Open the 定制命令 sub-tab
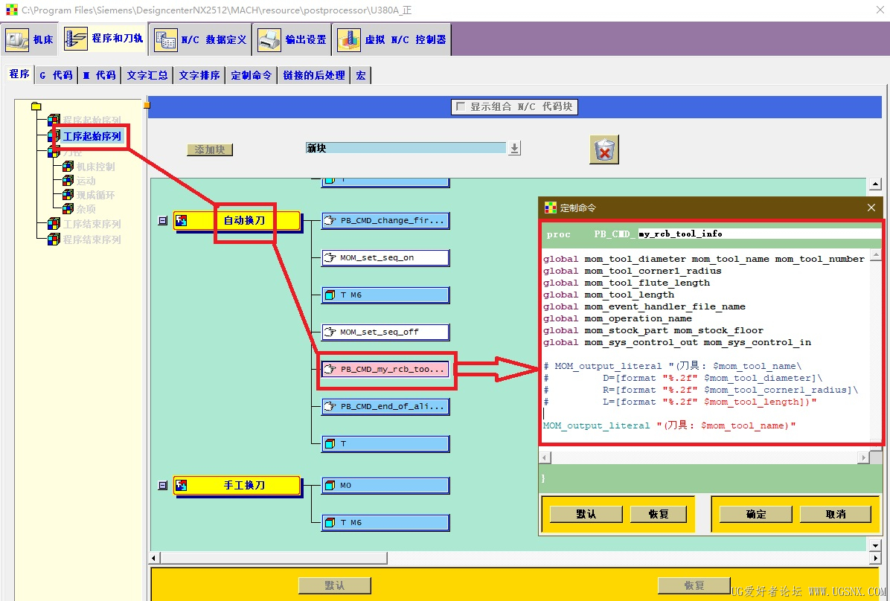 point(252,75)
